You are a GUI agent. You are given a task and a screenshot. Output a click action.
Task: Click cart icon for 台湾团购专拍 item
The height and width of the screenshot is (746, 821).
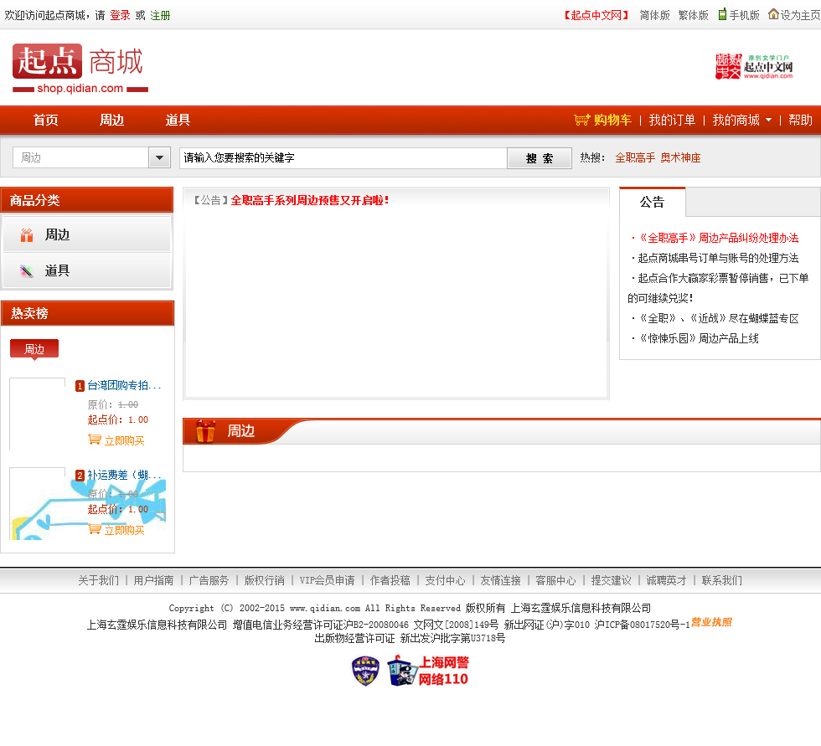click(x=94, y=440)
